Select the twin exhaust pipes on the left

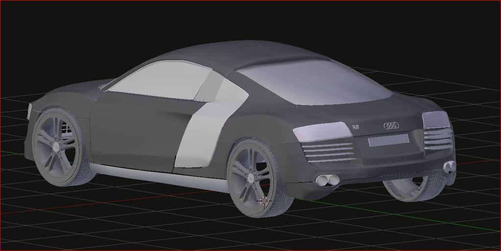click(327, 180)
